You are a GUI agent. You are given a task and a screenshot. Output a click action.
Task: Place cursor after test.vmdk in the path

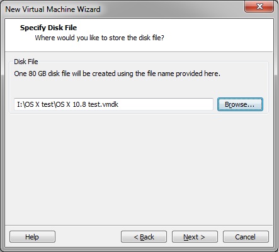(x=119, y=104)
